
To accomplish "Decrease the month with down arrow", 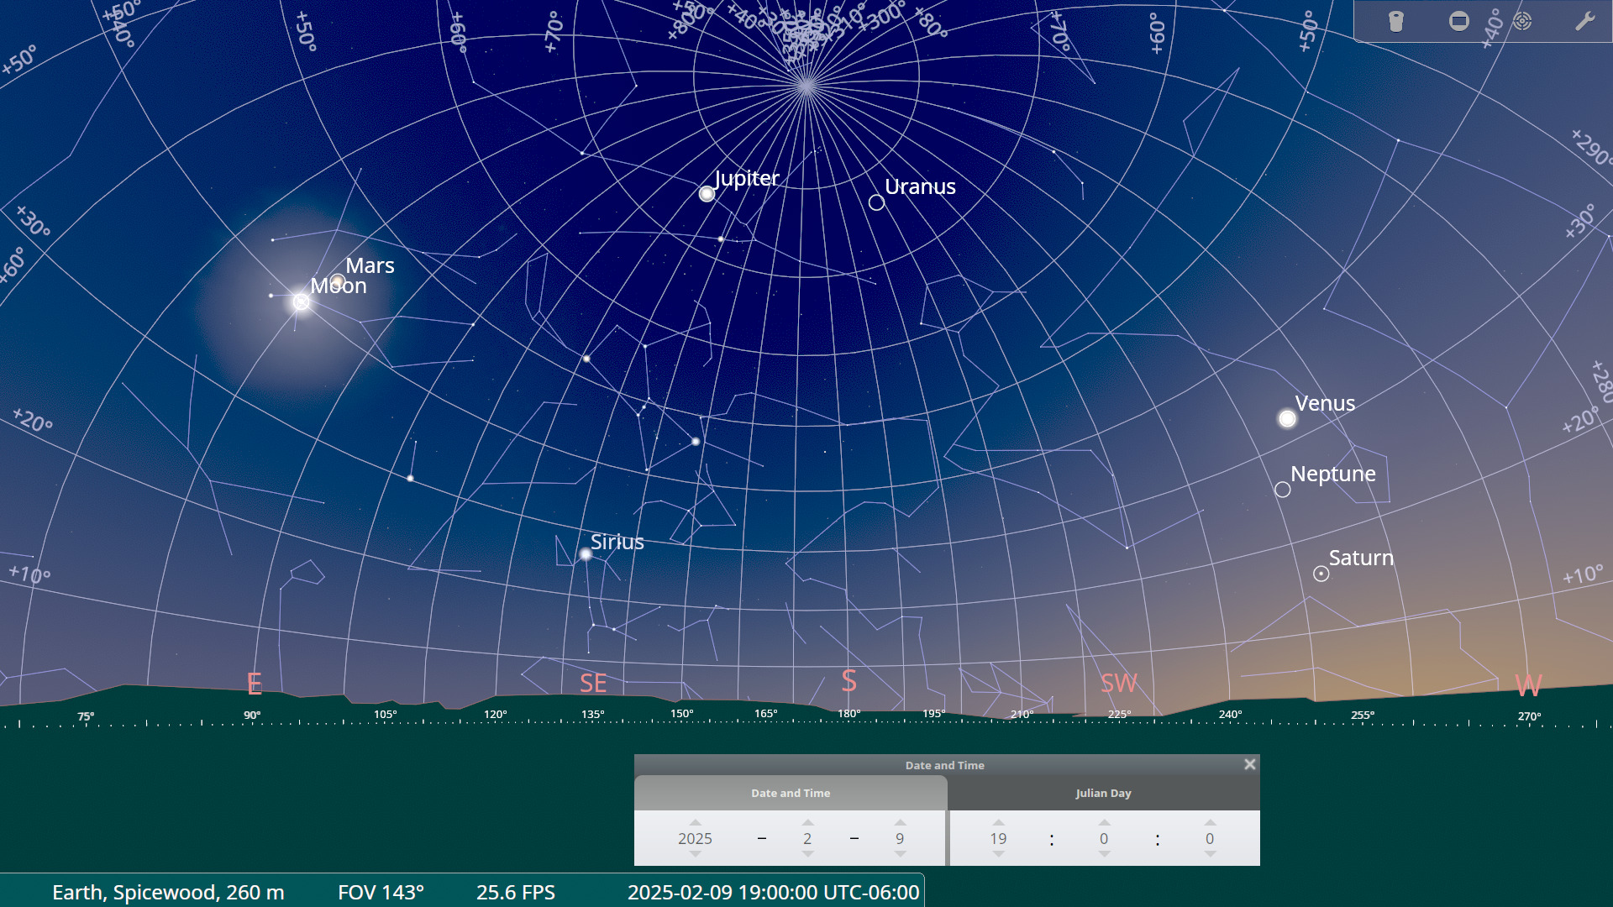I will coord(807,854).
